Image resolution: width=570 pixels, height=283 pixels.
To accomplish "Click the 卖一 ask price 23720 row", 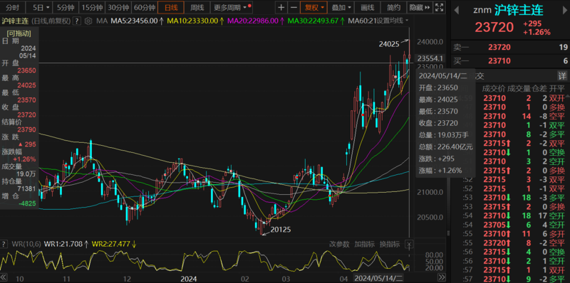I will 510,47.
